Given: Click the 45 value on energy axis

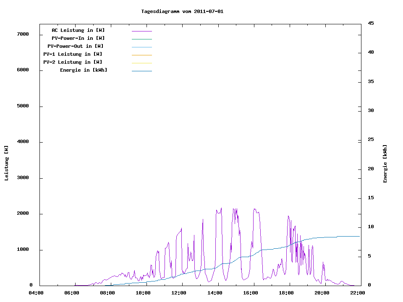Looking at the screenshot, I should point(371,23).
